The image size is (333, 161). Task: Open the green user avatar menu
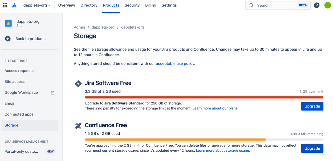328,5
